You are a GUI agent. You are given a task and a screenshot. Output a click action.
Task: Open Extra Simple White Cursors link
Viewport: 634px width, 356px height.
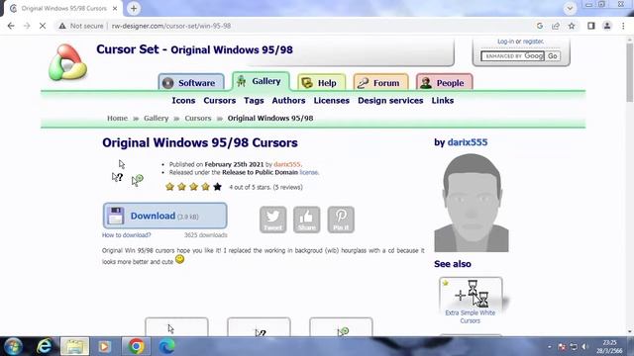click(x=471, y=316)
